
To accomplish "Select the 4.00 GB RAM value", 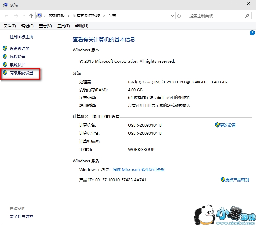I will [135, 90].
